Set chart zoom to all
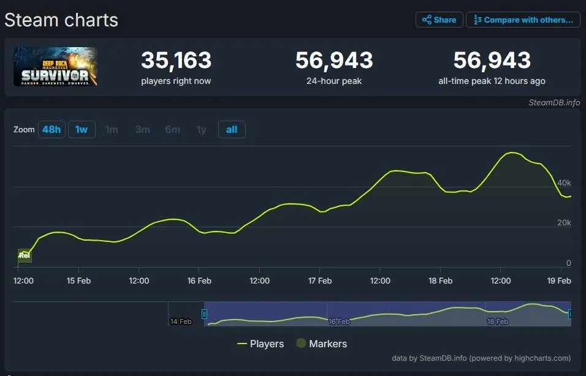The width and height of the screenshot is (586, 376). coord(232,130)
